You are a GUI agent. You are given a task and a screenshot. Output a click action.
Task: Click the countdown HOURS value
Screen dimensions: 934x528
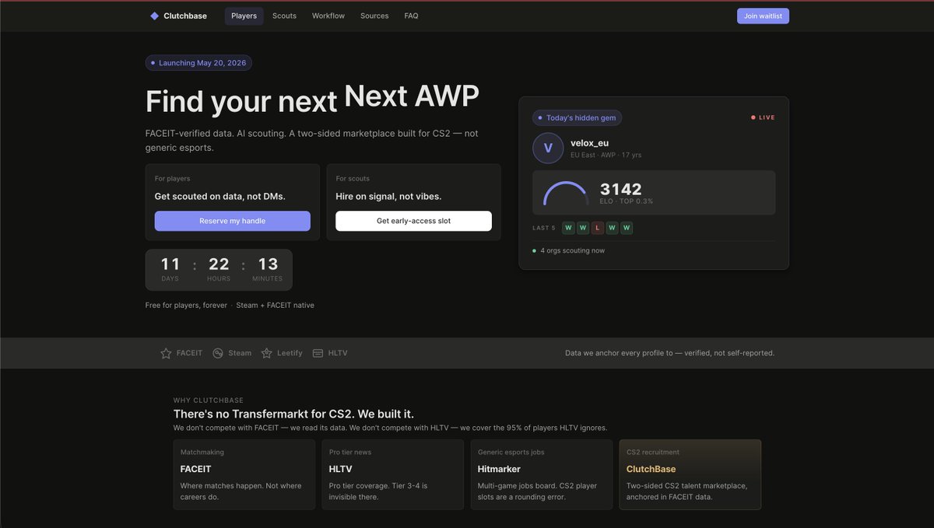(219, 264)
